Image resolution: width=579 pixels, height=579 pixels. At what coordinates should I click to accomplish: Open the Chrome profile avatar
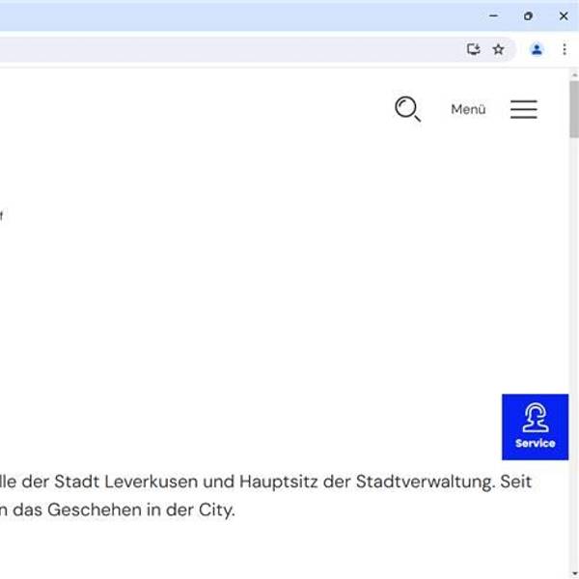[x=537, y=49]
